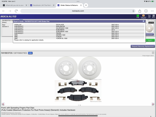Open a new tab with plus button
Screen dimensions: 156x117
pos(86,5)
